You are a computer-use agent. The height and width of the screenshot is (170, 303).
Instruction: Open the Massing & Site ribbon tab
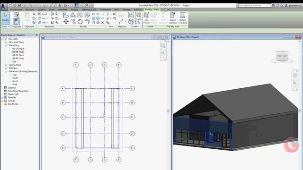[x=89, y=9]
